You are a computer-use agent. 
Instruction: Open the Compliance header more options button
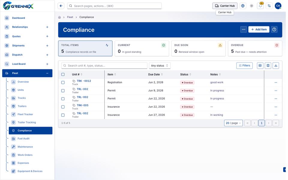[244, 29]
